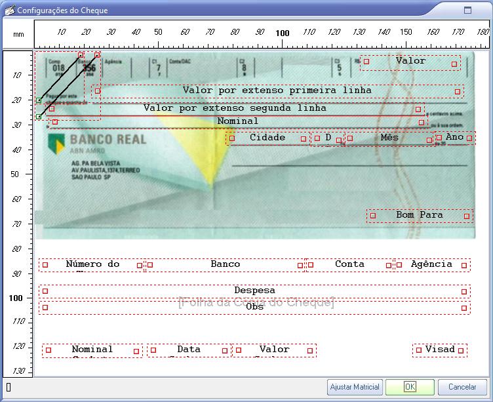Select the Data field in the bottom row
The width and height of the screenshot is (493, 402).
coord(189,350)
